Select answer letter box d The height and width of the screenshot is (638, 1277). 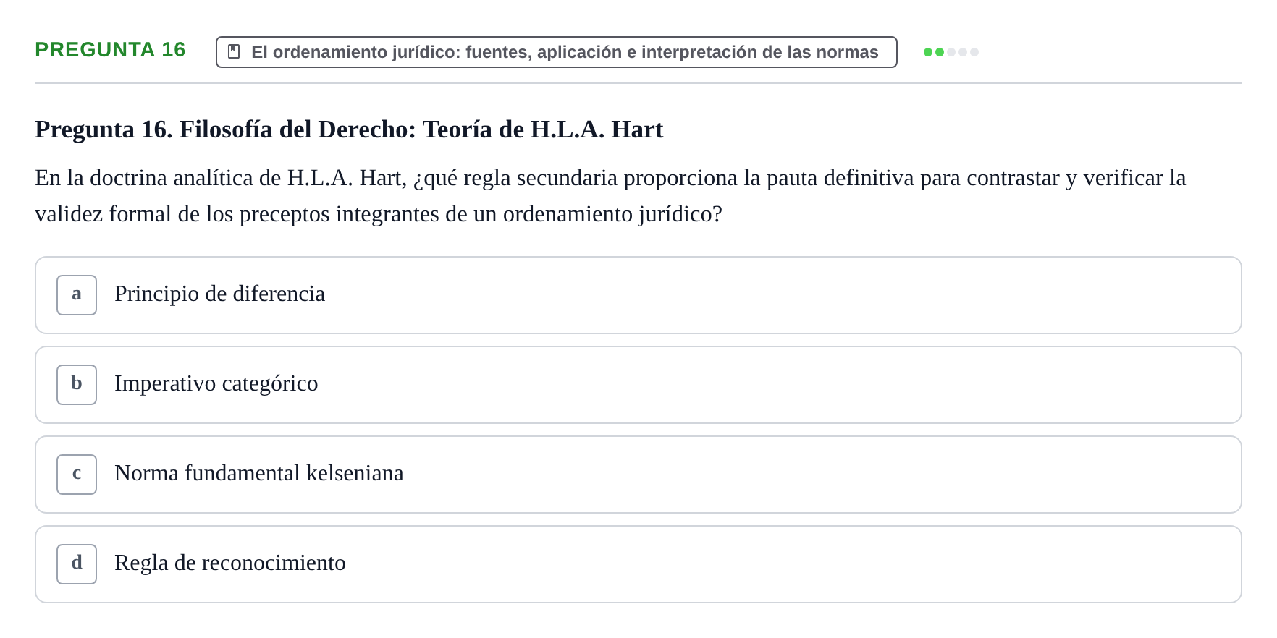click(77, 564)
